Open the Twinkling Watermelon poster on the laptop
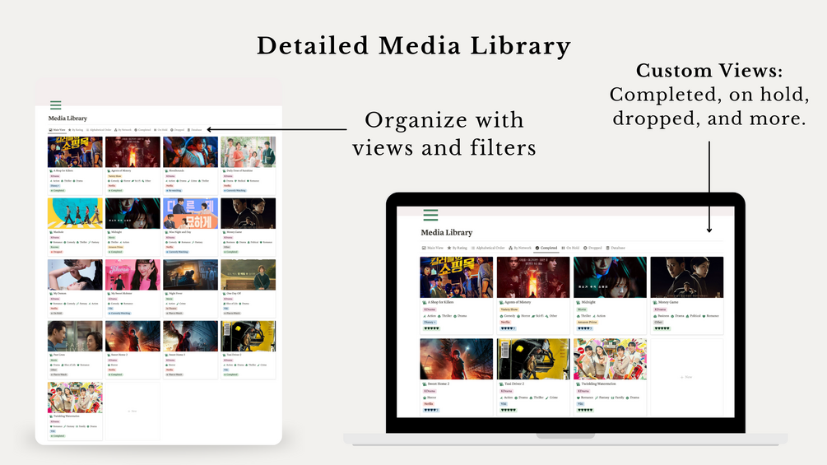The height and width of the screenshot is (465, 827). (x=610, y=359)
